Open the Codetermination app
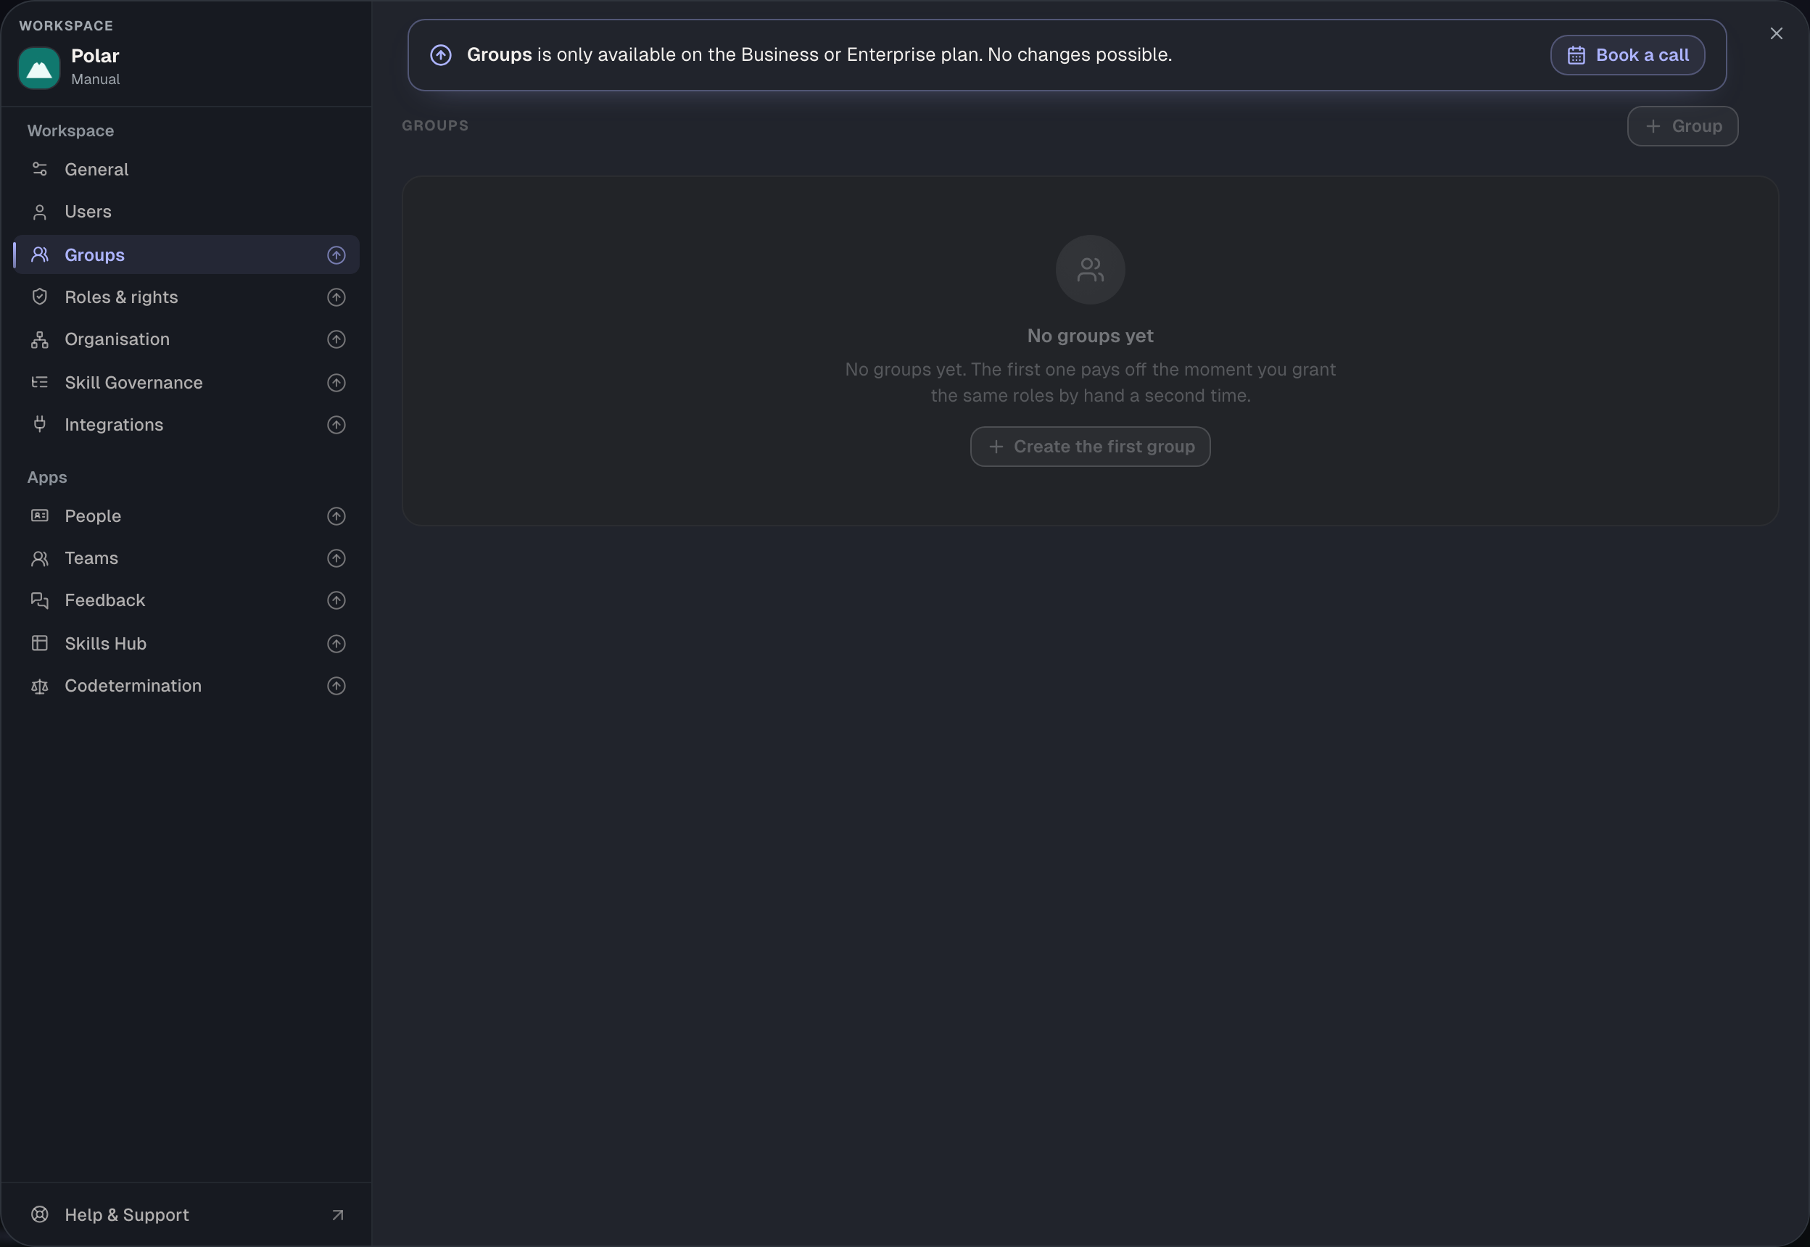The width and height of the screenshot is (1810, 1247). [x=187, y=686]
